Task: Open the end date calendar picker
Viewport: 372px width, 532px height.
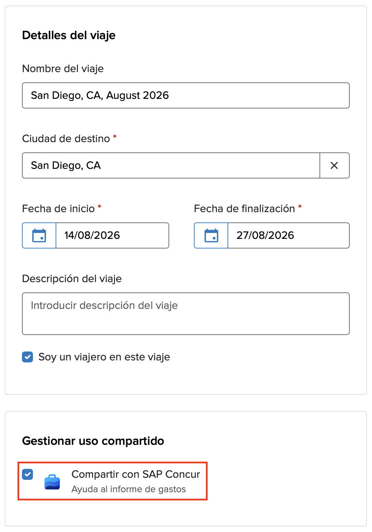Action: [211, 235]
